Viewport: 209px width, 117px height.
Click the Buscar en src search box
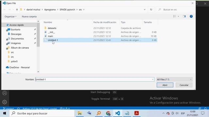(x=175, y=9)
